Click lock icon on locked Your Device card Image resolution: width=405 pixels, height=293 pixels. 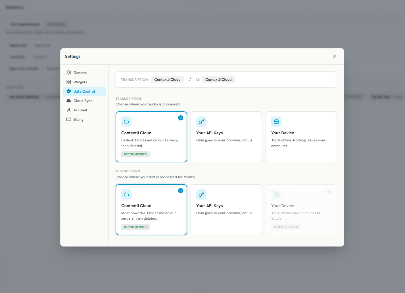tap(329, 192)
